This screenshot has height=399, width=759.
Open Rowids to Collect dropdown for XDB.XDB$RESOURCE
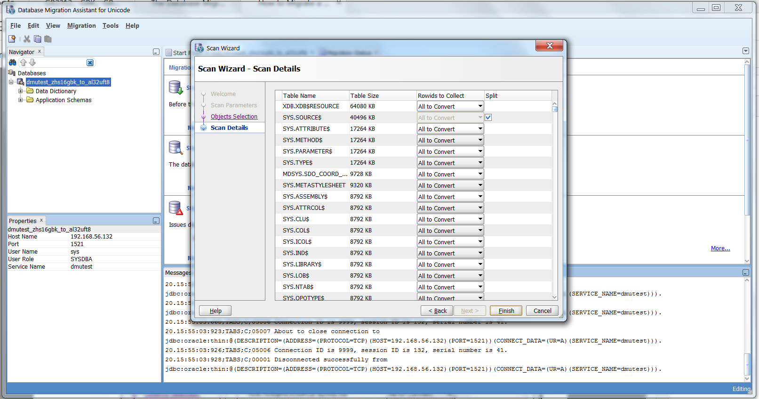tap(450, 106)
